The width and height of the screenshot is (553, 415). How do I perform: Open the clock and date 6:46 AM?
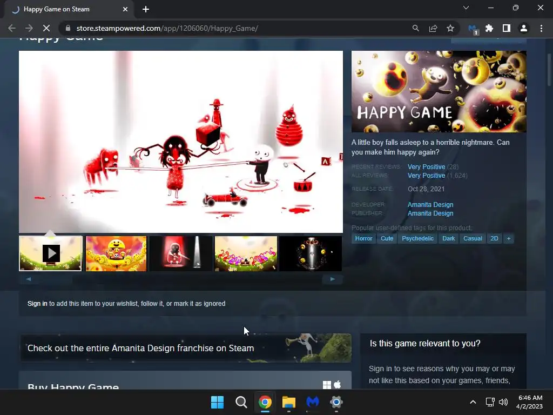click(529, 402)
